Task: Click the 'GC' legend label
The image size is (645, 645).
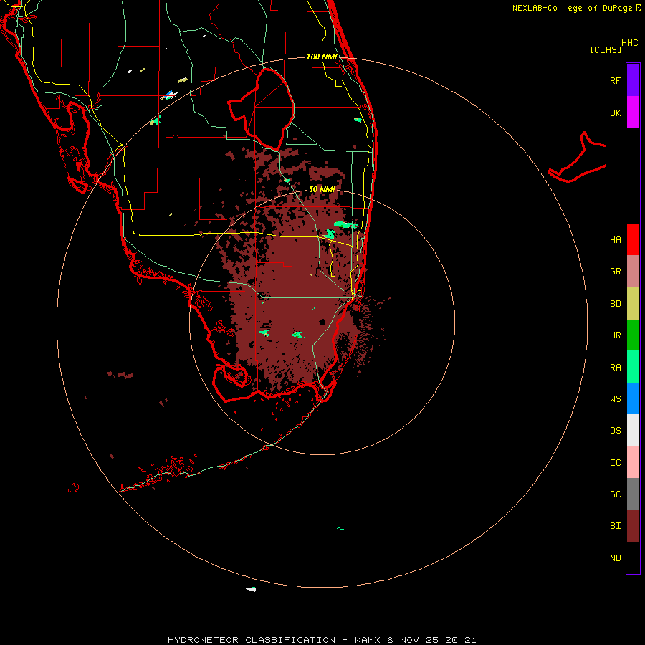Action: point(616,494)
